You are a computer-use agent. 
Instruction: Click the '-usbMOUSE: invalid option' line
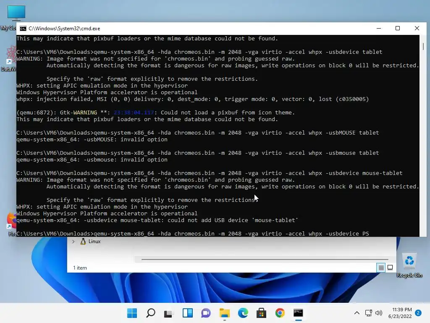(92, 140)
